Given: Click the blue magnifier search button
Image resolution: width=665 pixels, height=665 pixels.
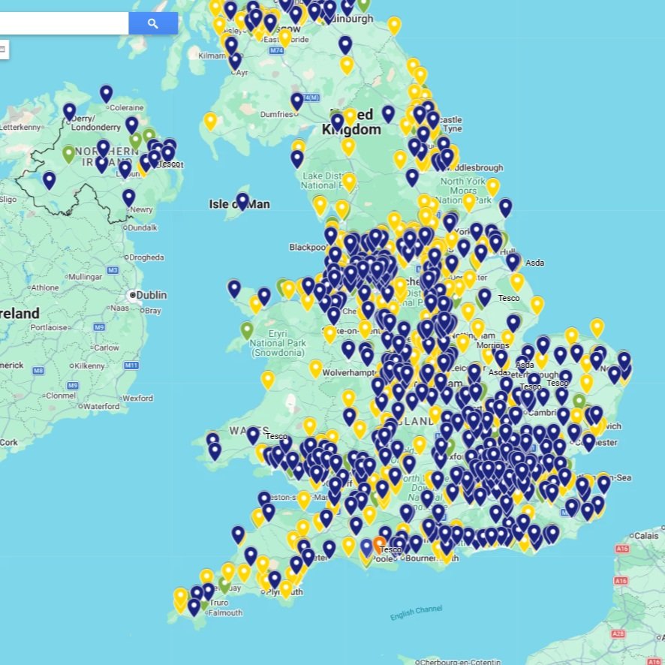Looking at the screenshot, I should pyautogui.click(x=153, y=23).
